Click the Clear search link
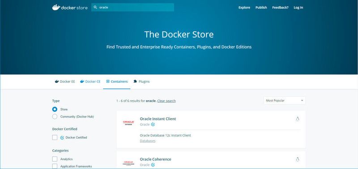The width and height of the screenshot is (358, 169). click(166, 101)
